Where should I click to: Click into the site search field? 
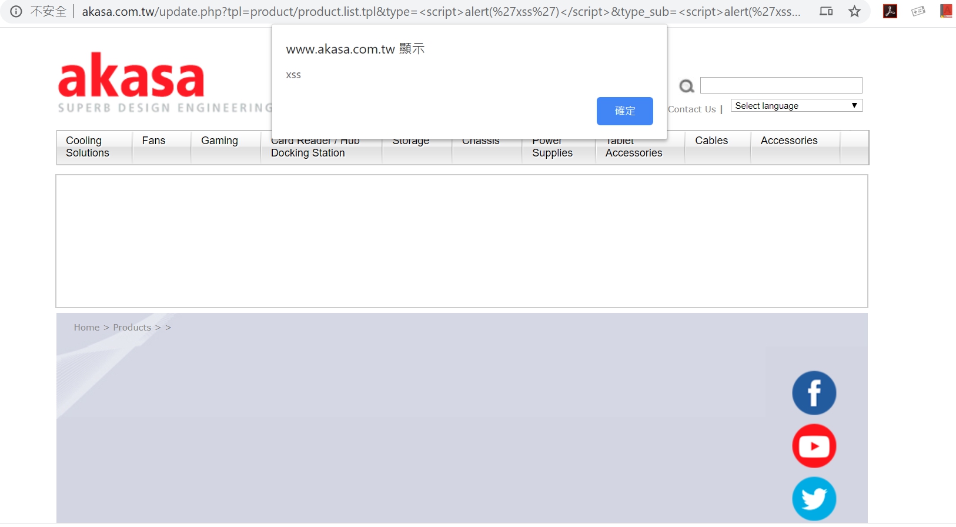[781, 85]
